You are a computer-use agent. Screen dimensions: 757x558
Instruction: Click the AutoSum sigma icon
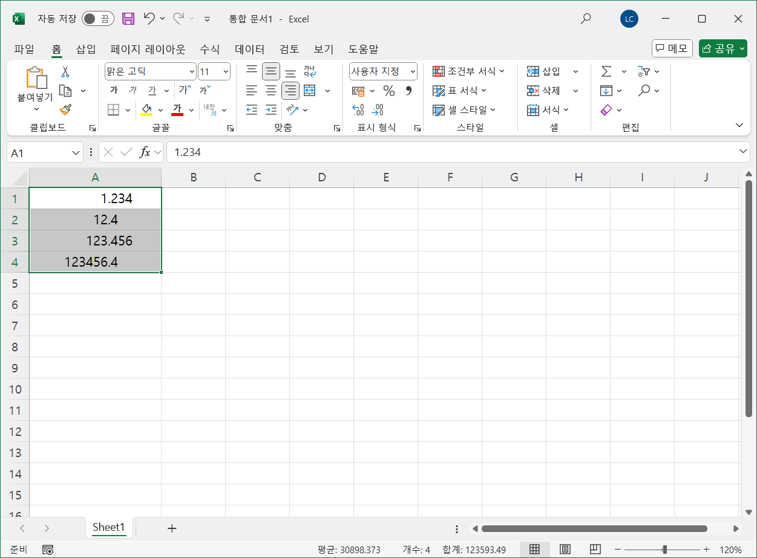[x=606, y=72]
